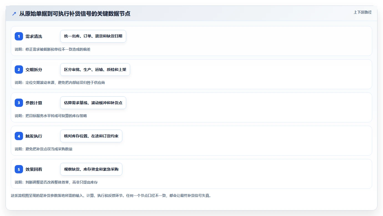The width and height of the screenshot is (383, 216).
Task: Click the footer paragraph starting 这张流程图呈现的是
Action: point(111,196)
